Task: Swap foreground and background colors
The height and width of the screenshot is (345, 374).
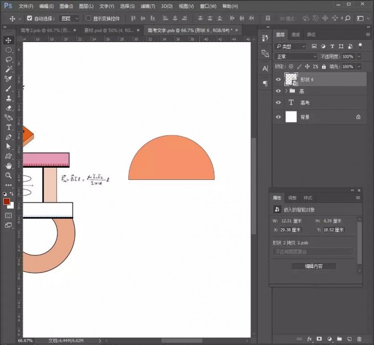Action: 12,194
